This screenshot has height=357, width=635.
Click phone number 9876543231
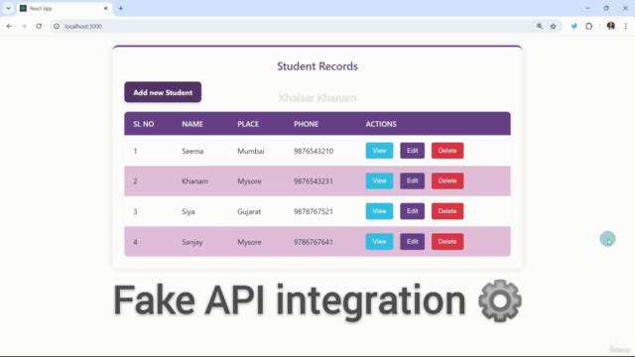pyautogui.click(x=314, y=181)
